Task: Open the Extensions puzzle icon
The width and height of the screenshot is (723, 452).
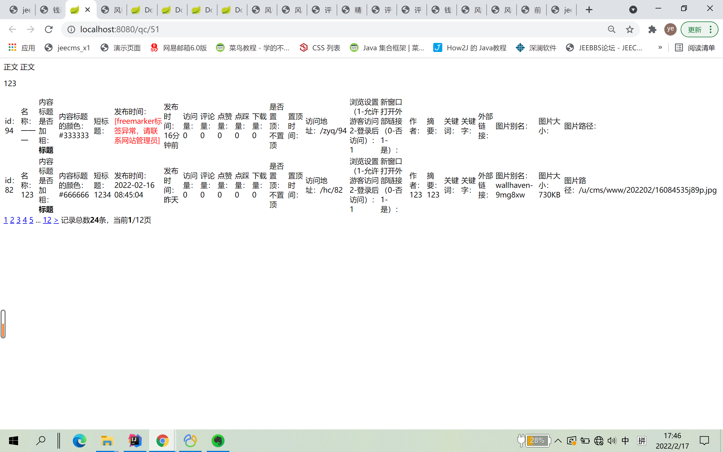Action: point(652,29)
